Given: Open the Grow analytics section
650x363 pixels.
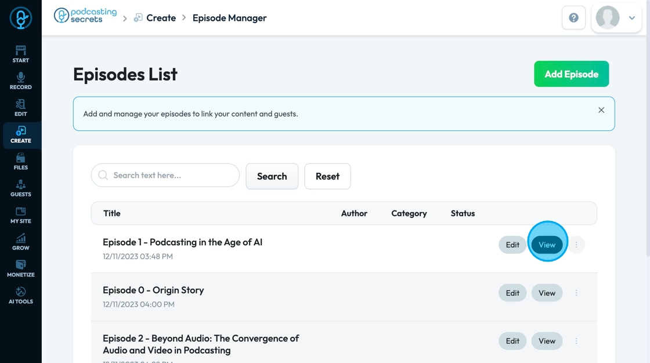Looking at the screenshot, I should 21,241.
